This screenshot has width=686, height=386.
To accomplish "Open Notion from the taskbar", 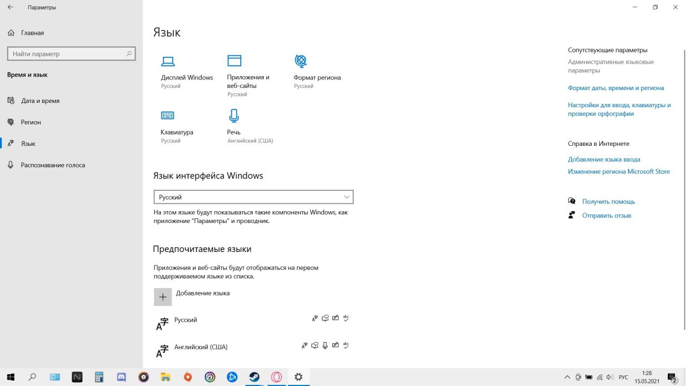I will coord(77,377).
